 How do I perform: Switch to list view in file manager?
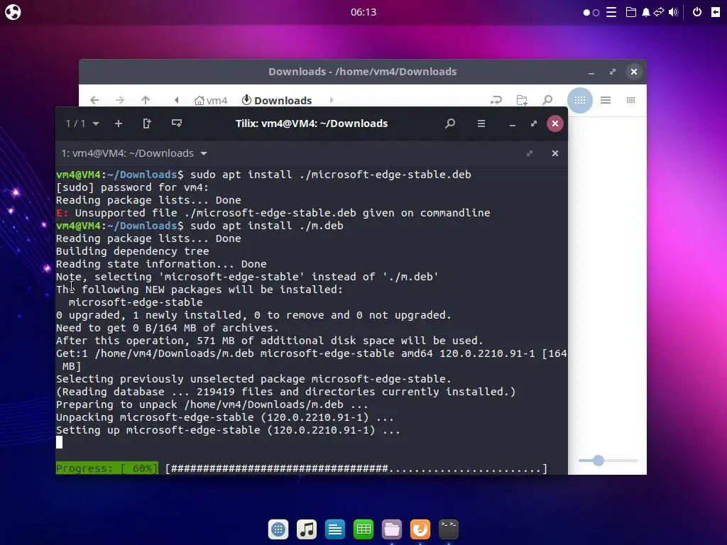click(x=606, y=100)
